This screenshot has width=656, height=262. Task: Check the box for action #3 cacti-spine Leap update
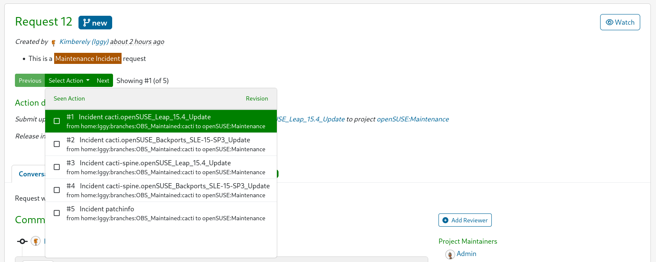tap(57, 167)
